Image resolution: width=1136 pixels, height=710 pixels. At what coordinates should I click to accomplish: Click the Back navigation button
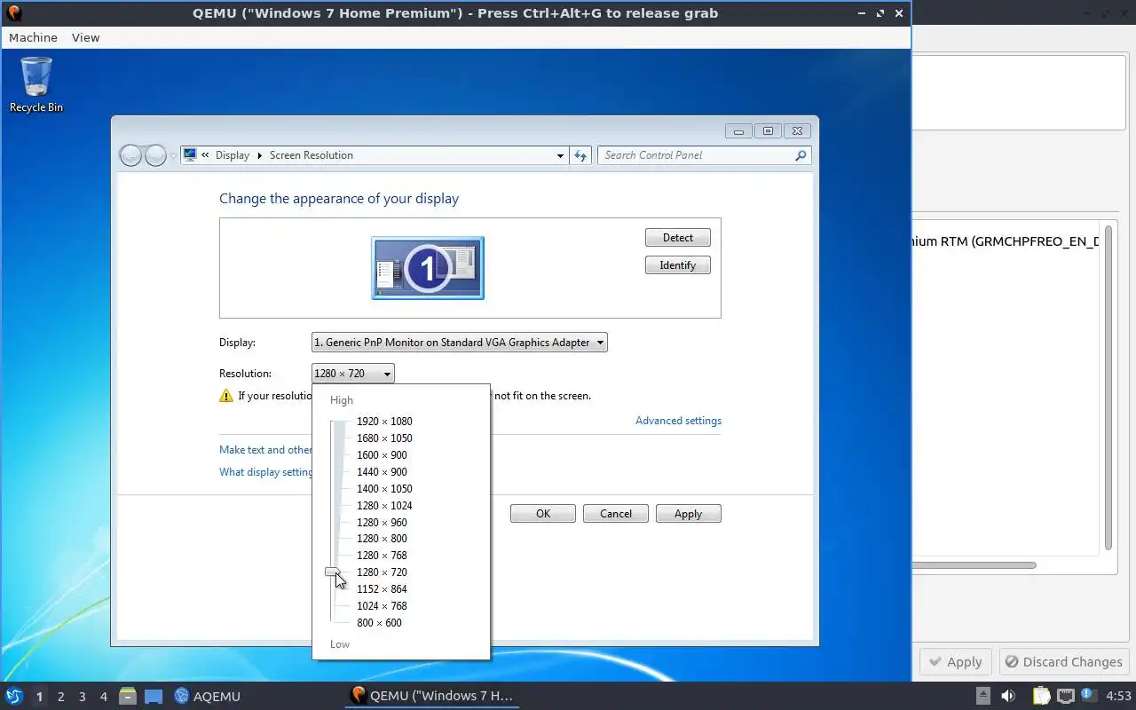point(130,155)
